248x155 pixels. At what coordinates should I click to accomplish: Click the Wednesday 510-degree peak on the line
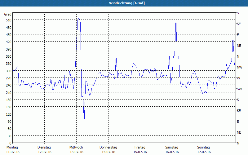[79, 18]
